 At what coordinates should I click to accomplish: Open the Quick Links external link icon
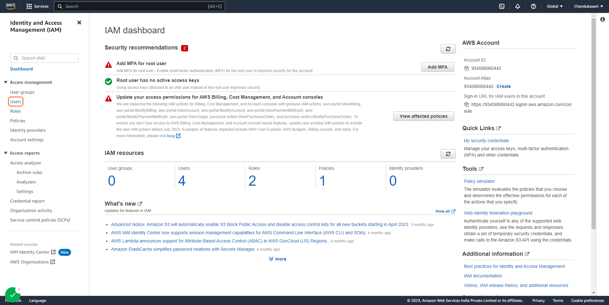point(499,128)
